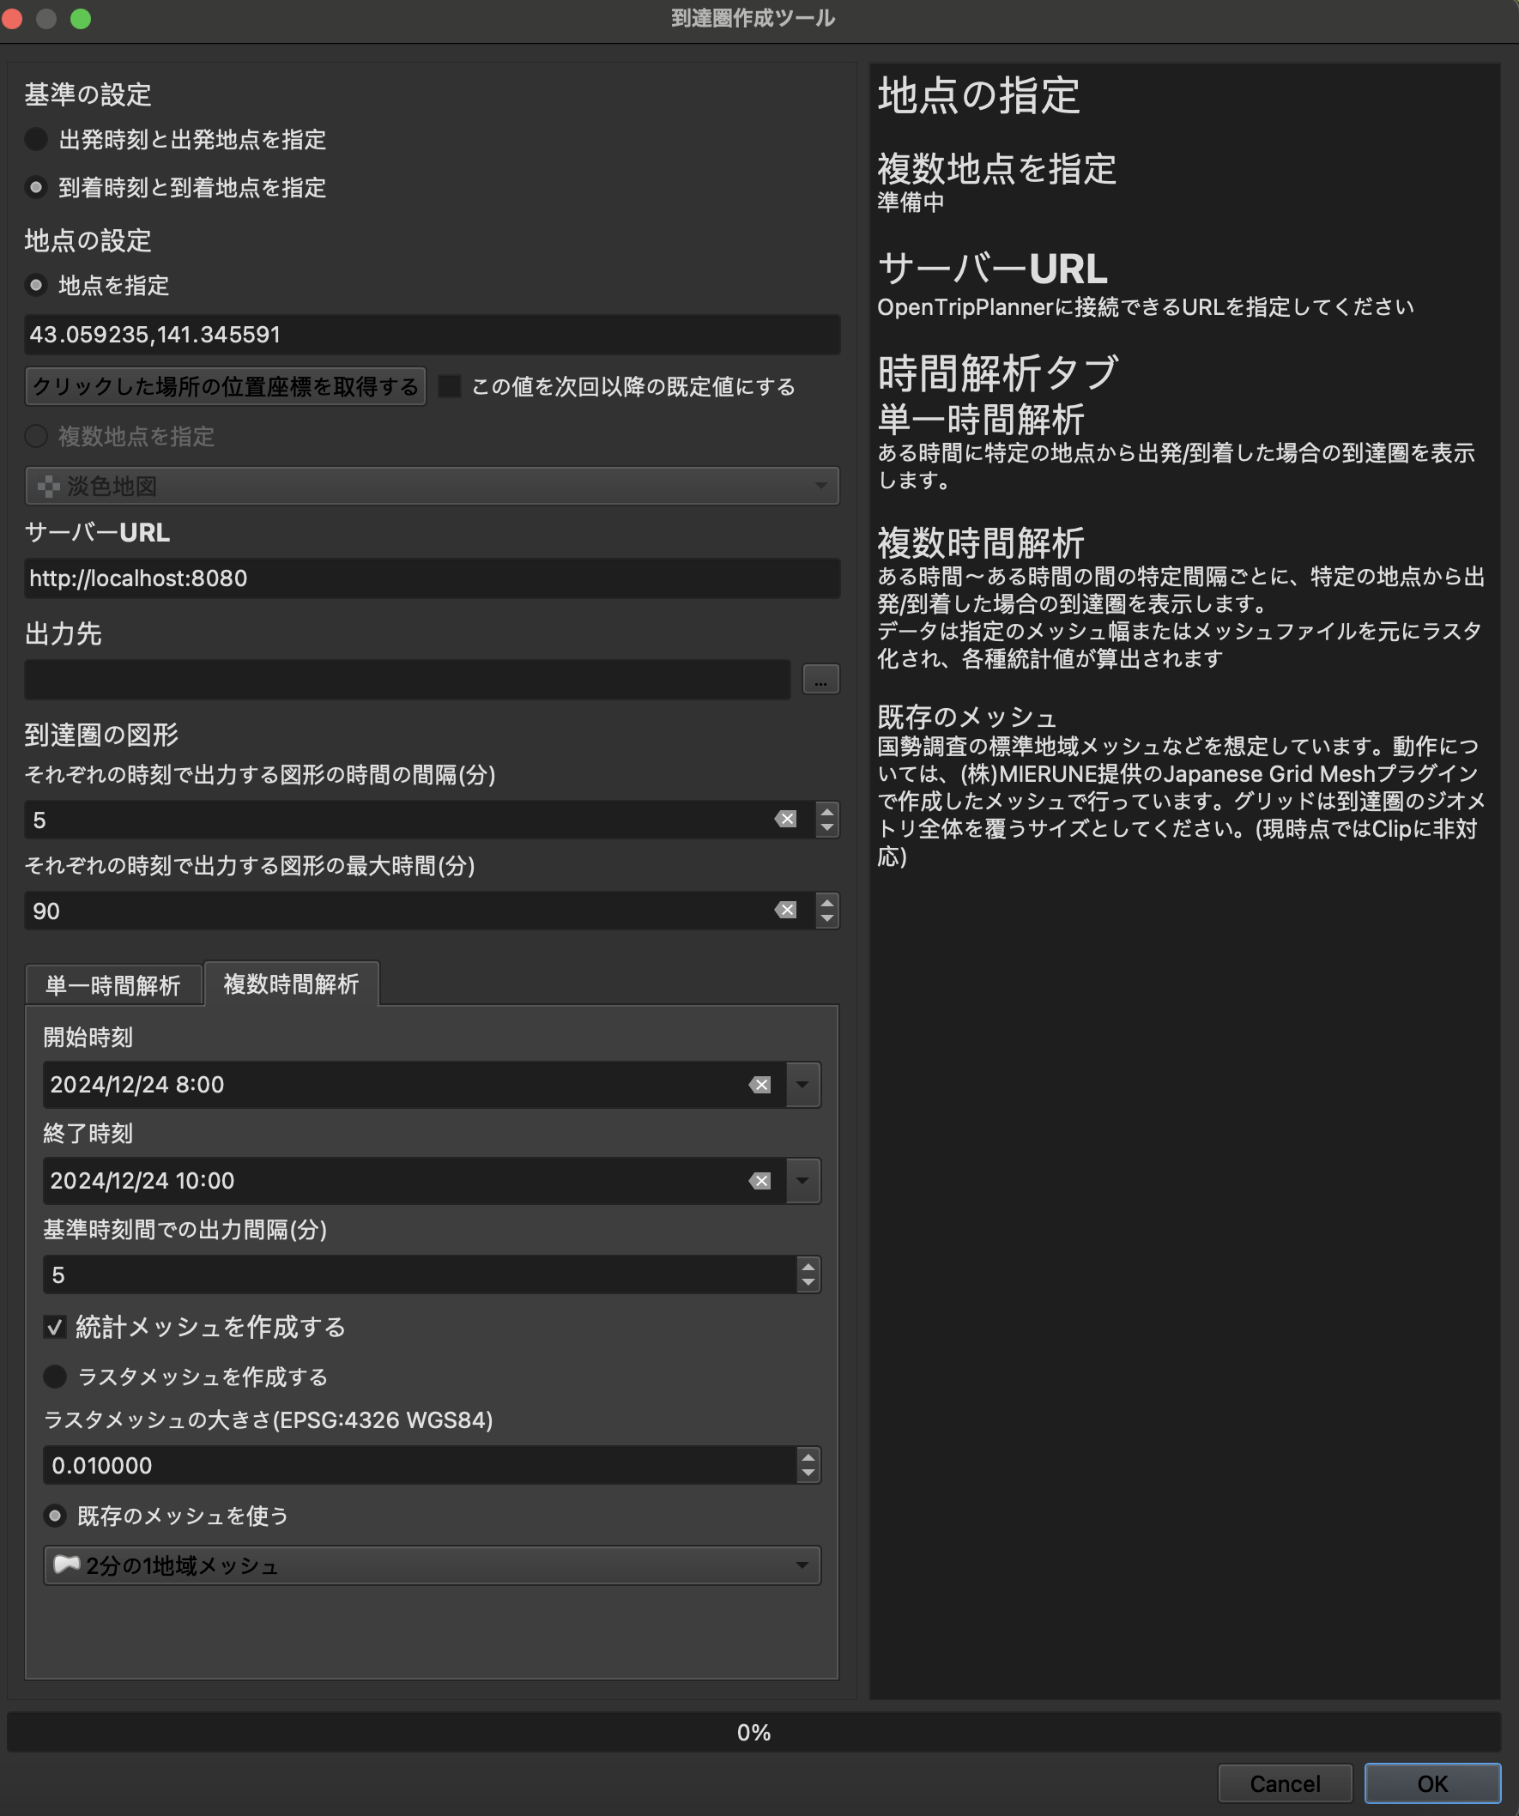Screen dimensions: 1519x1816
Task: Clear the end time 2024/12/24 10:00 field
Action: coord(759,1180)
